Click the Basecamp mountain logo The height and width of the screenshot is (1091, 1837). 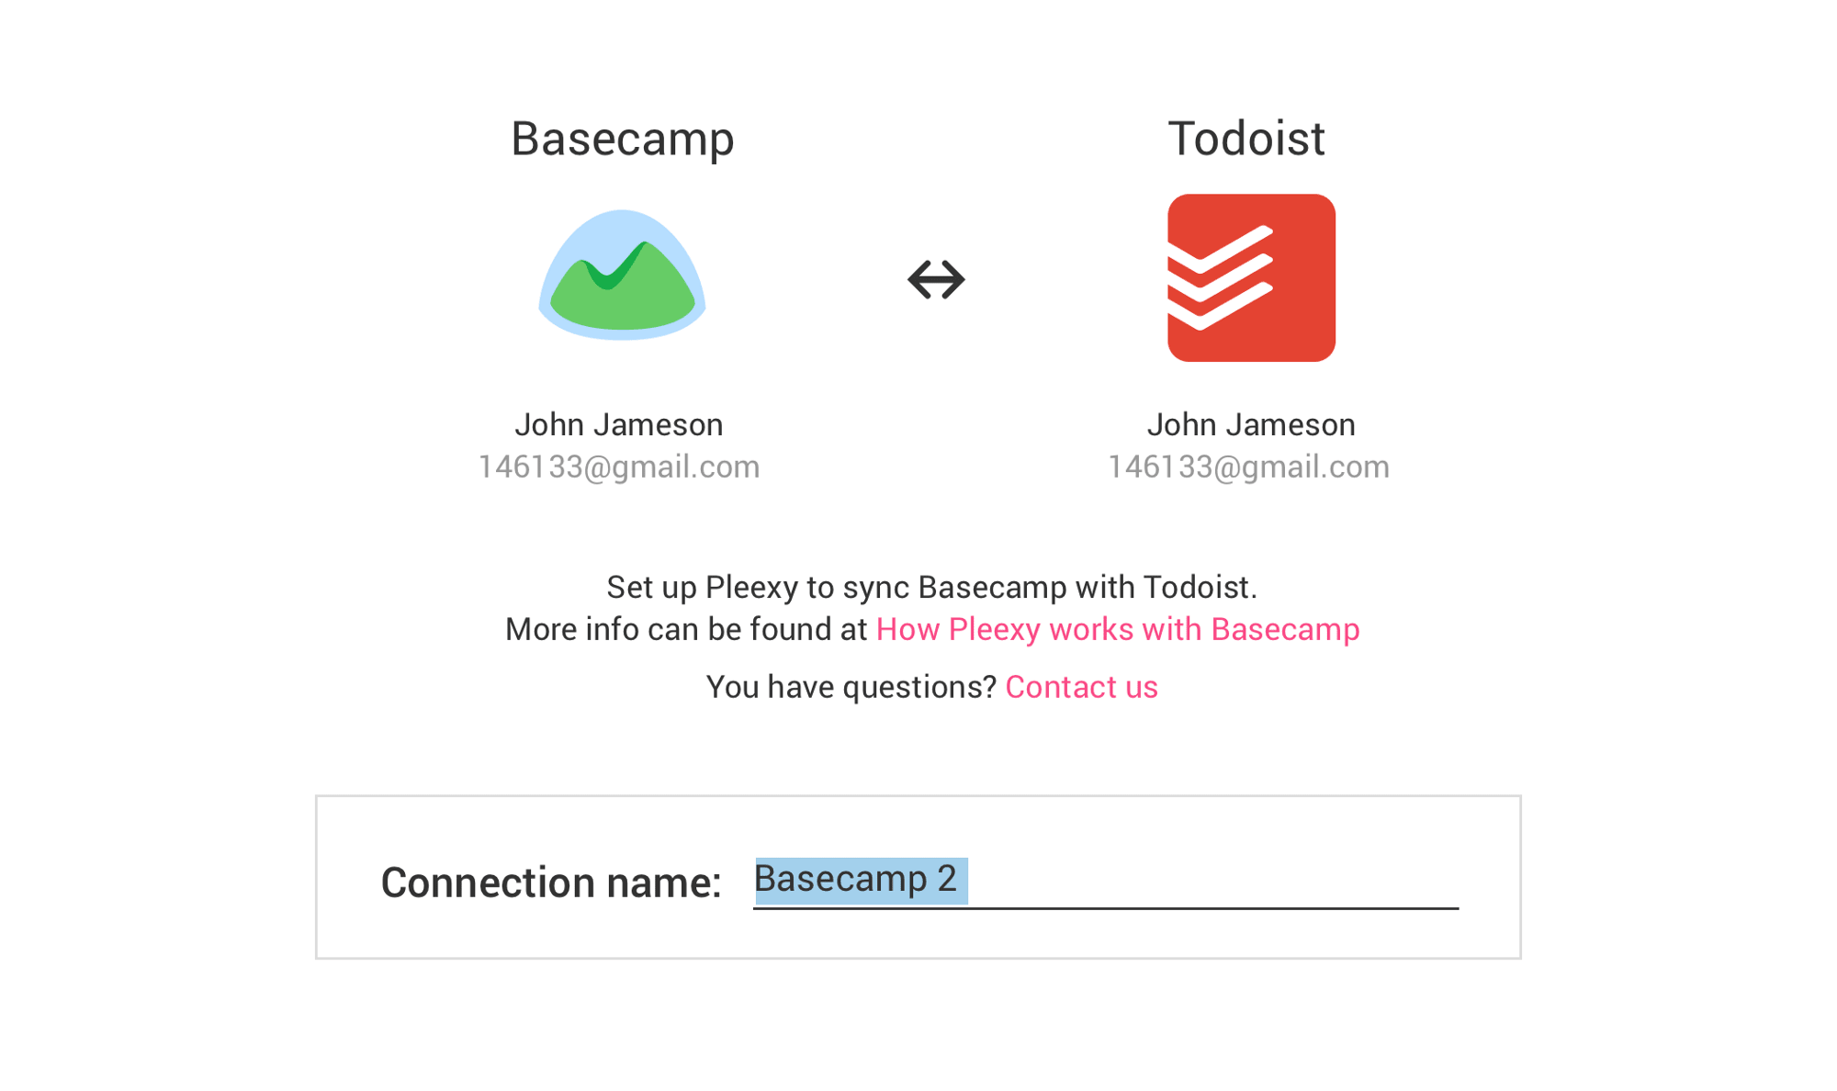(x=621, y=276)
